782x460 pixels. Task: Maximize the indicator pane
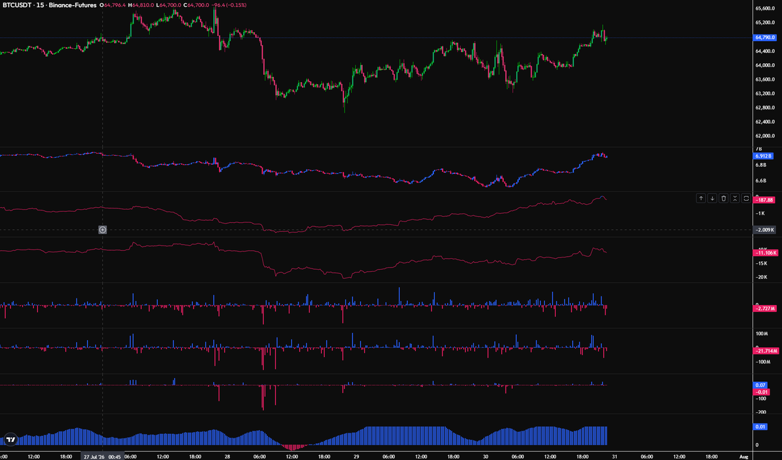[x=746, y=198]
